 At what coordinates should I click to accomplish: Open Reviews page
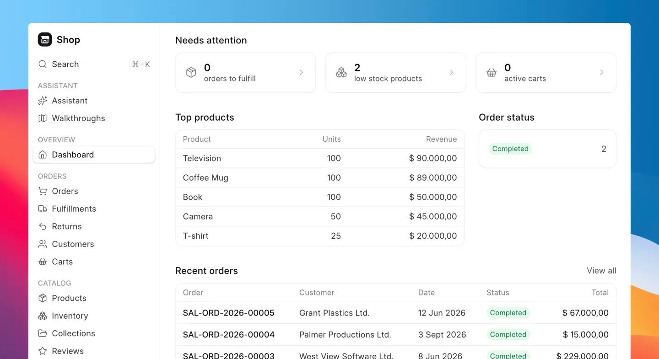pos(94,351)
